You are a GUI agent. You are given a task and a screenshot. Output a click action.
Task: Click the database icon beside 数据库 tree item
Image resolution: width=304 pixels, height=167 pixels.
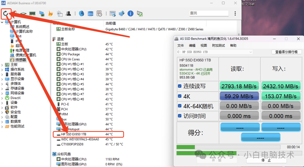point(7,121)
